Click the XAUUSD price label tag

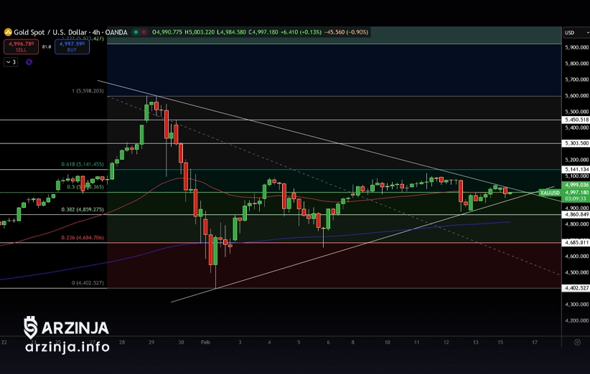[549, 192]
